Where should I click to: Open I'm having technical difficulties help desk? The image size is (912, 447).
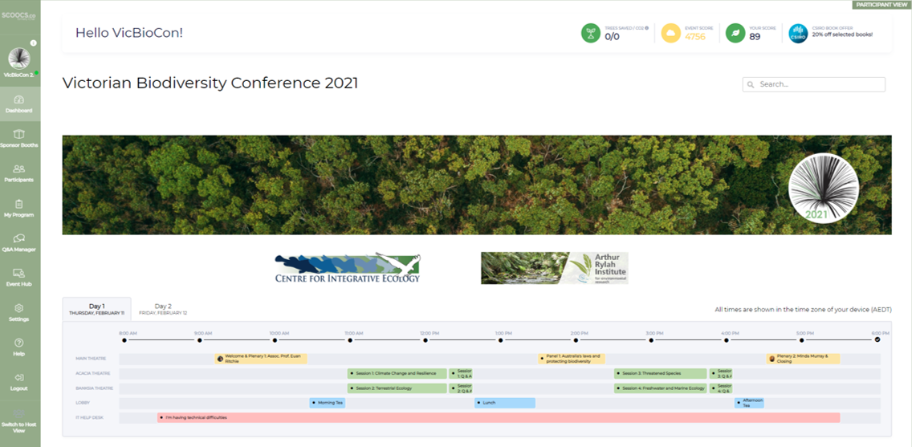pos(499,417)
